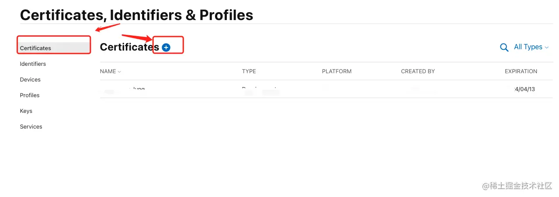Add a new certificate with the plus icon
The height and width of the screenshot is (197, 559).
(x=166, y=48)
